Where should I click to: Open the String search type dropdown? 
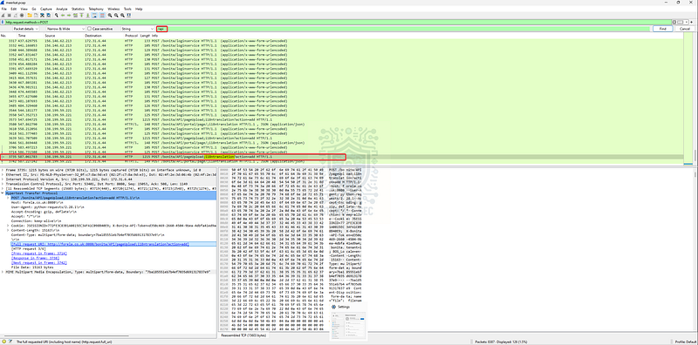coord(137,29)
